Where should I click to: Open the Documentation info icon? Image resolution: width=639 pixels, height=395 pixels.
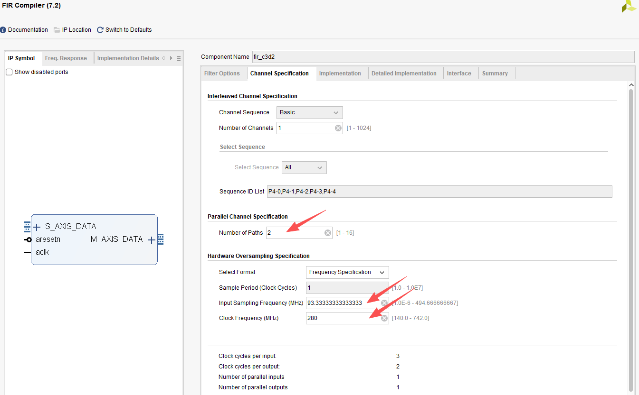coord(3,30)
